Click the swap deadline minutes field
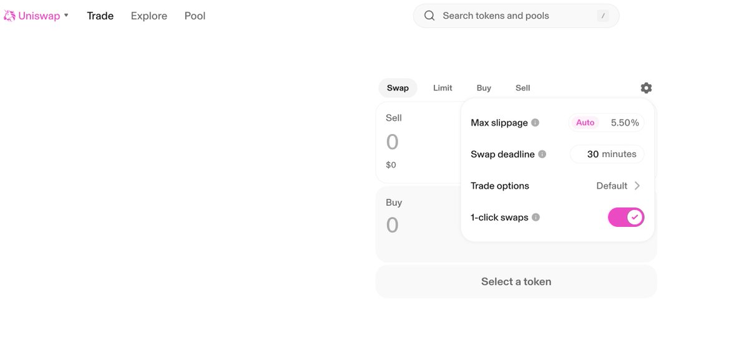 tap(607, 154)
